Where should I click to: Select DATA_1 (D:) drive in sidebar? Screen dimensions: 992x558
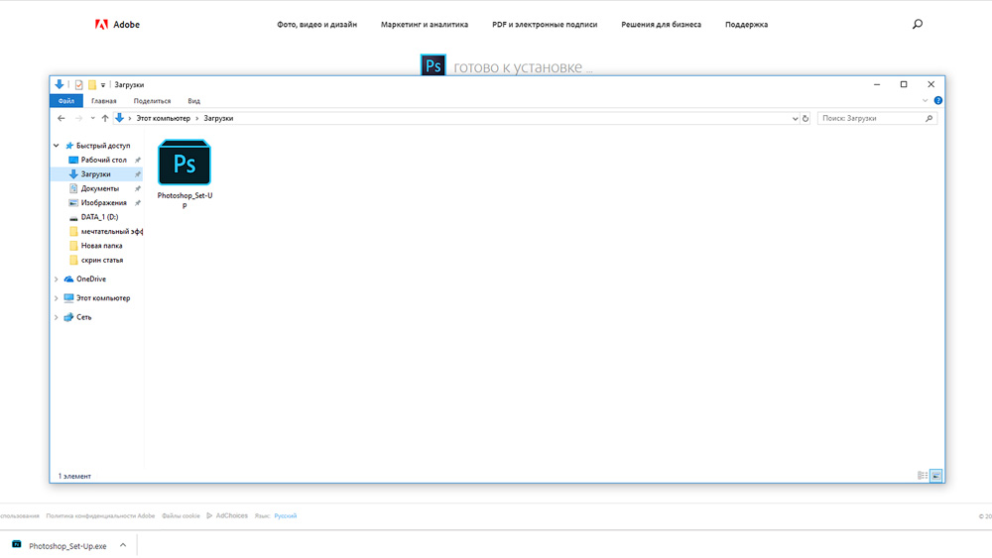pos(99,217)
